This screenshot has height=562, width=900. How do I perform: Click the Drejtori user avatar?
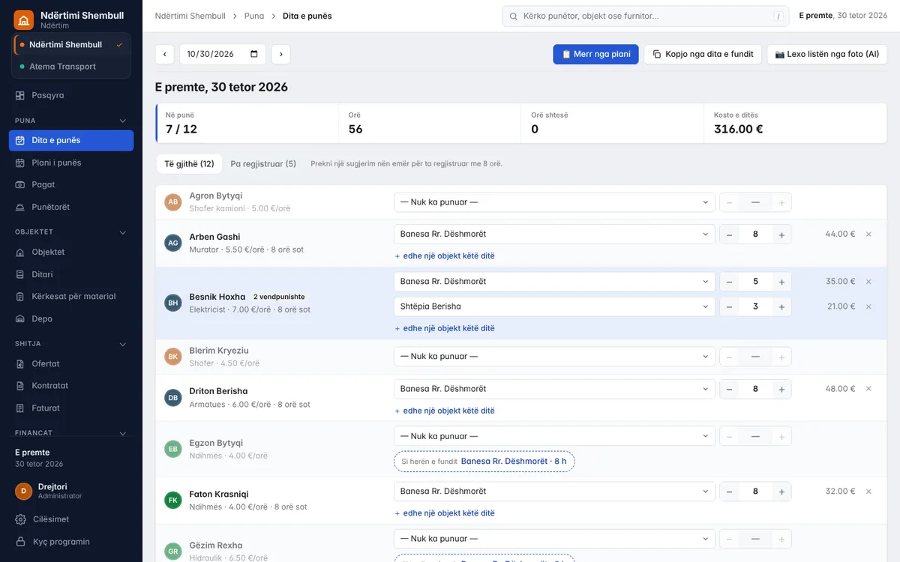[24, 492]
